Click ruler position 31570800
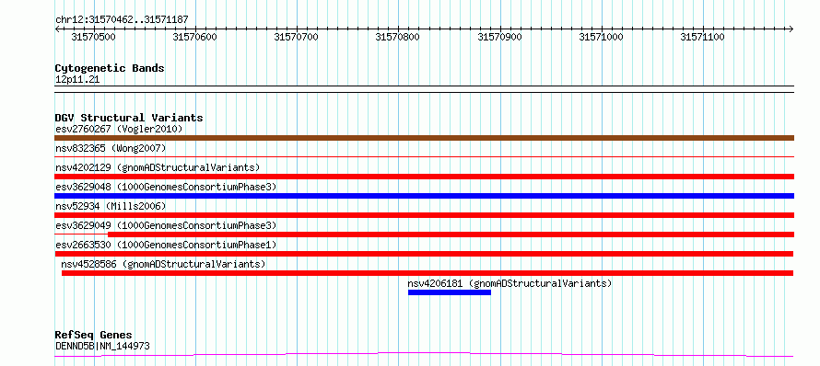Viewport: 820px width, 366px height. point(398,37)
